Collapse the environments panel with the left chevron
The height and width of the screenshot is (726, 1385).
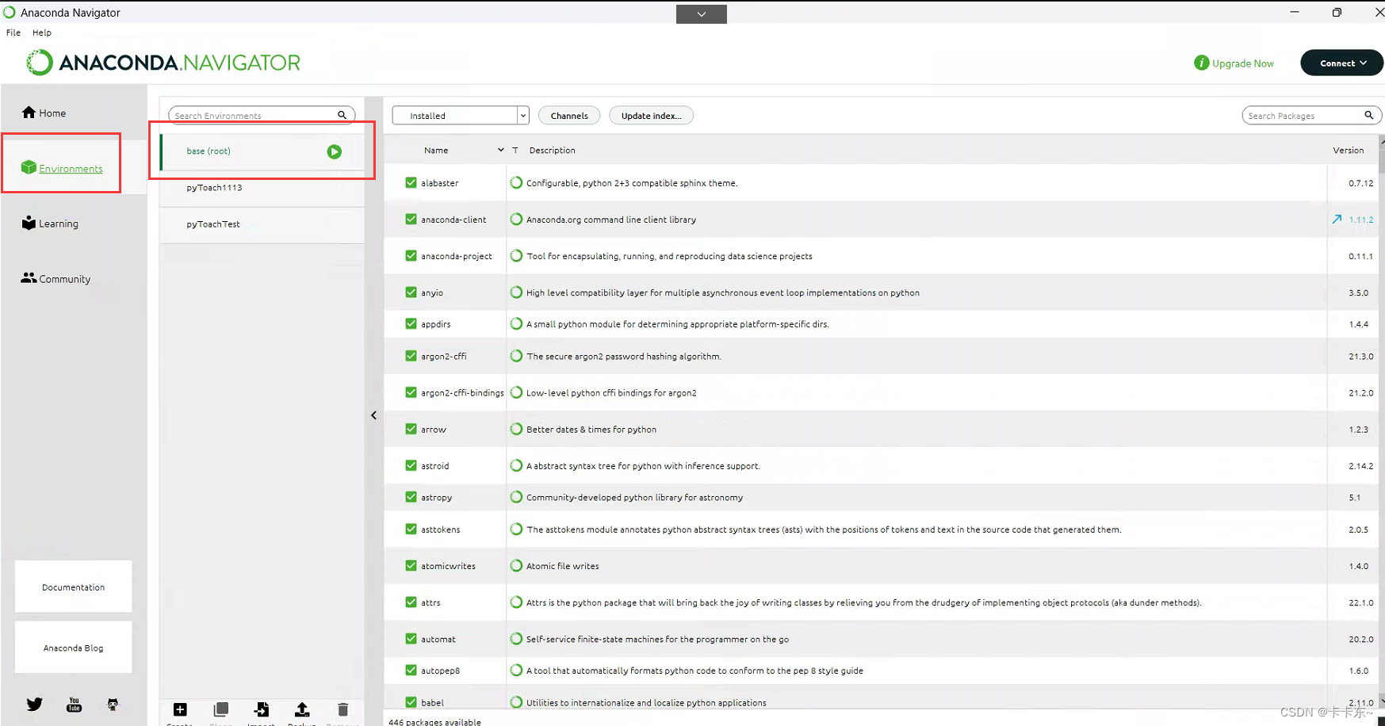pyautogui.click(x=373, y=415)
